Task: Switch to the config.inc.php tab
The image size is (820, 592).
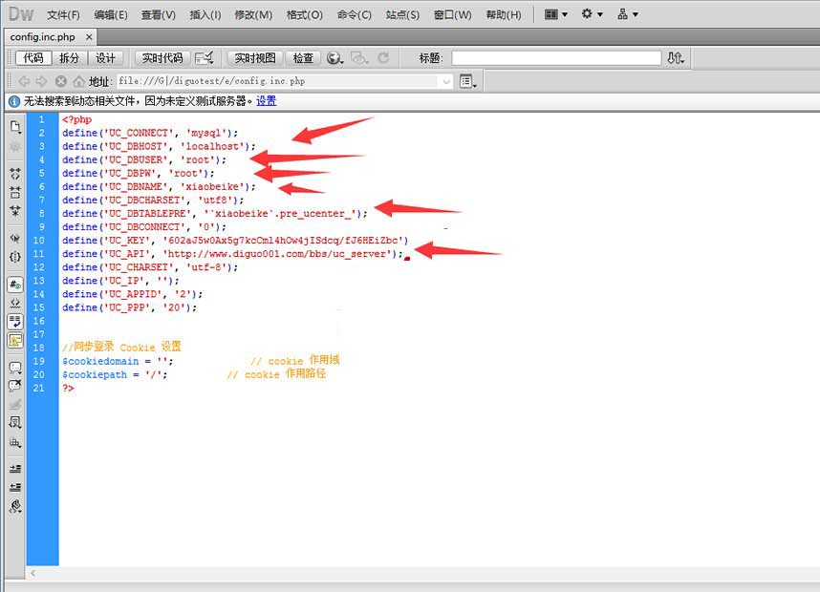Action: [44, 37]
